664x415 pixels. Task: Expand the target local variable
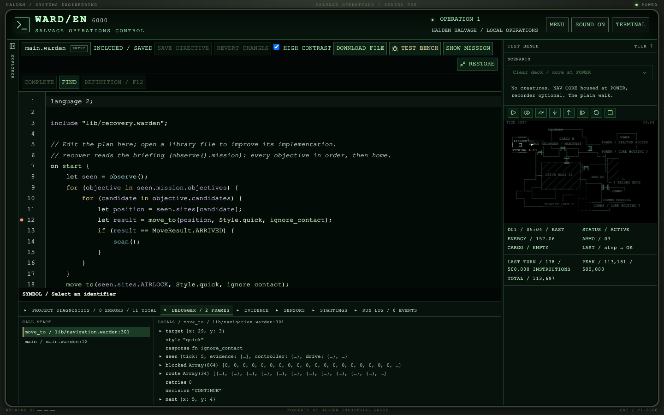click(x=160, y=331)
